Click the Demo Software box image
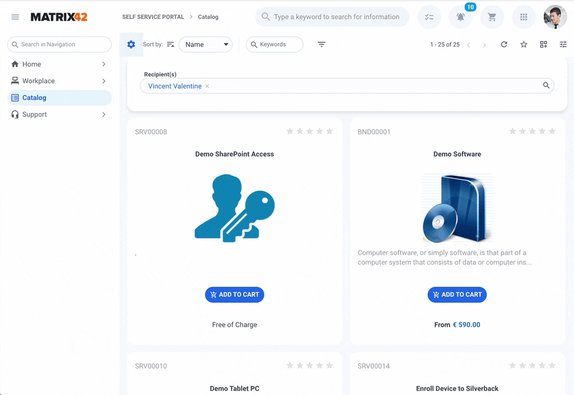574x395 pixels. point(457,208)
